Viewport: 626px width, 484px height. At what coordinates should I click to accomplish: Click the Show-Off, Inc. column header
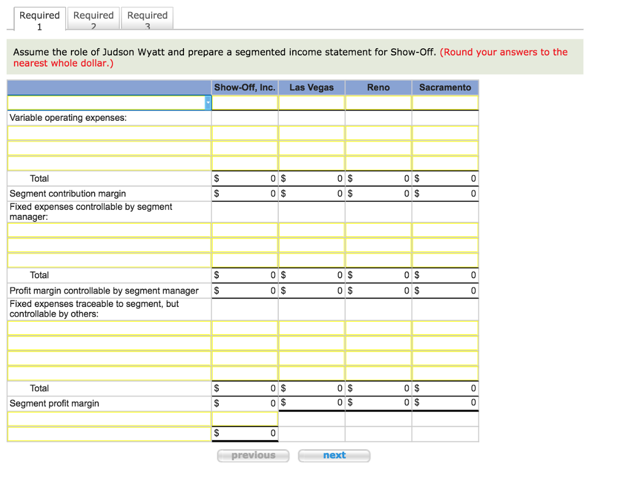[245, 87]
